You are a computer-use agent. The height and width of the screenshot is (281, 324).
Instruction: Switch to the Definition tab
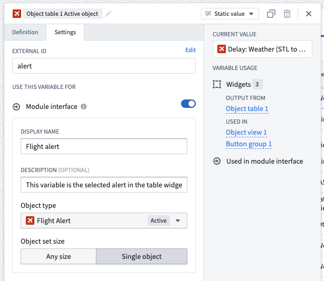pyautogui.click(x=25, y=32)
